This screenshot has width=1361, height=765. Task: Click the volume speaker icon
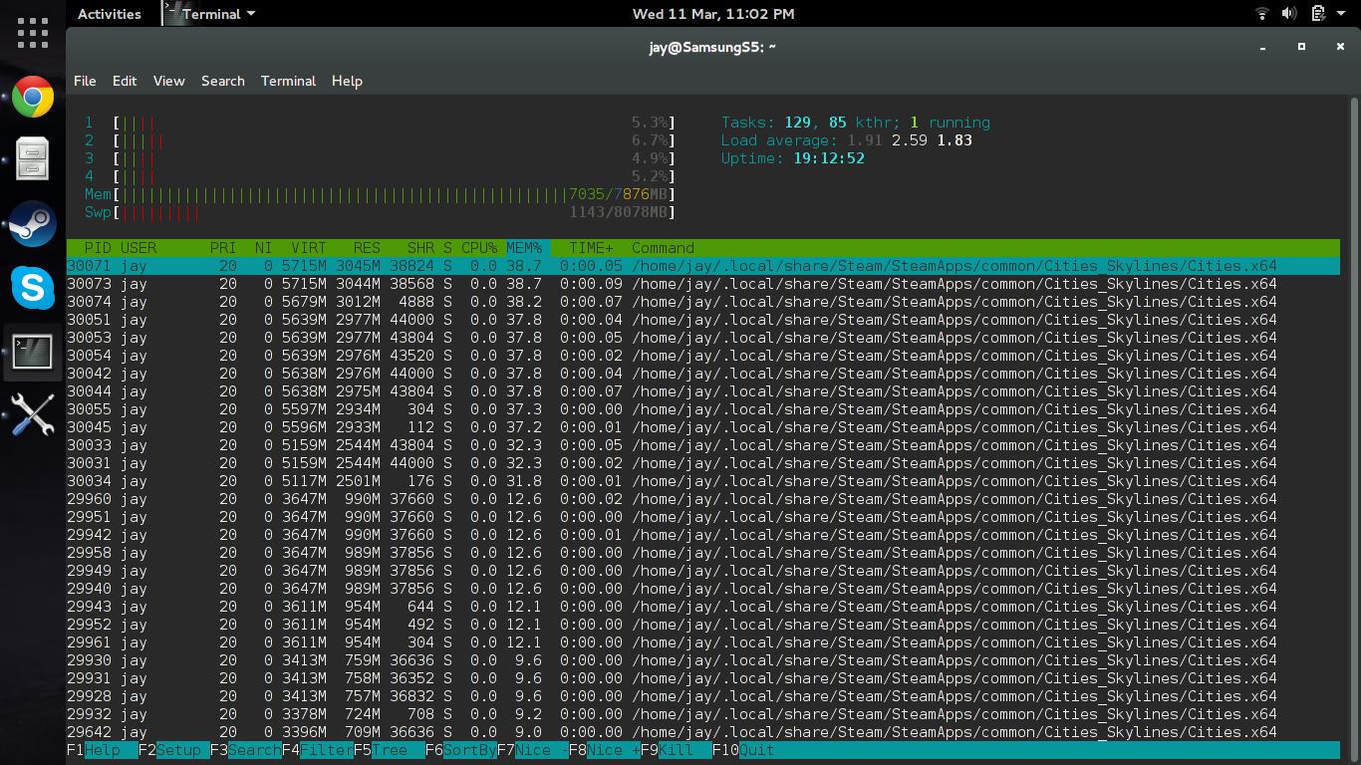pyautogui.click(x=1289, y=14)
